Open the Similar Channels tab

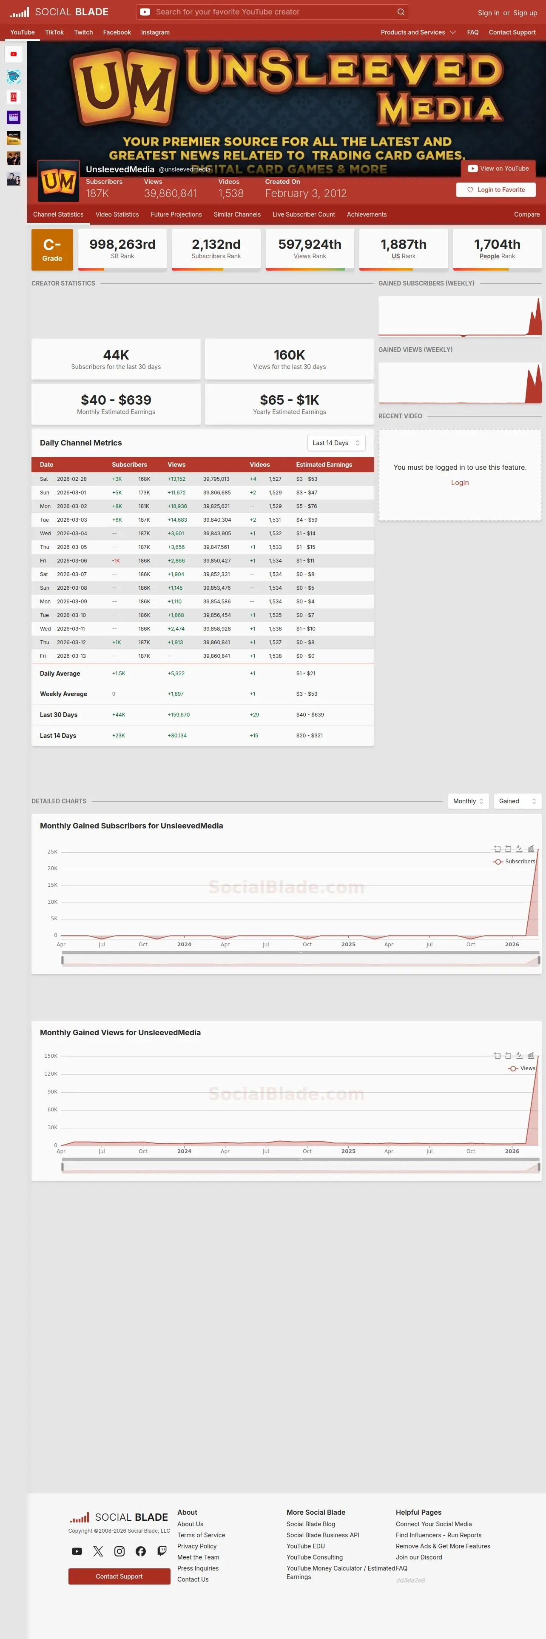(237, 214)
